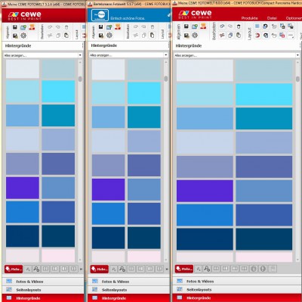Viewport: 302px width, 302px height.
Task: Open settings gear in the middle blue-header window
Action: [x=109, y=36]
